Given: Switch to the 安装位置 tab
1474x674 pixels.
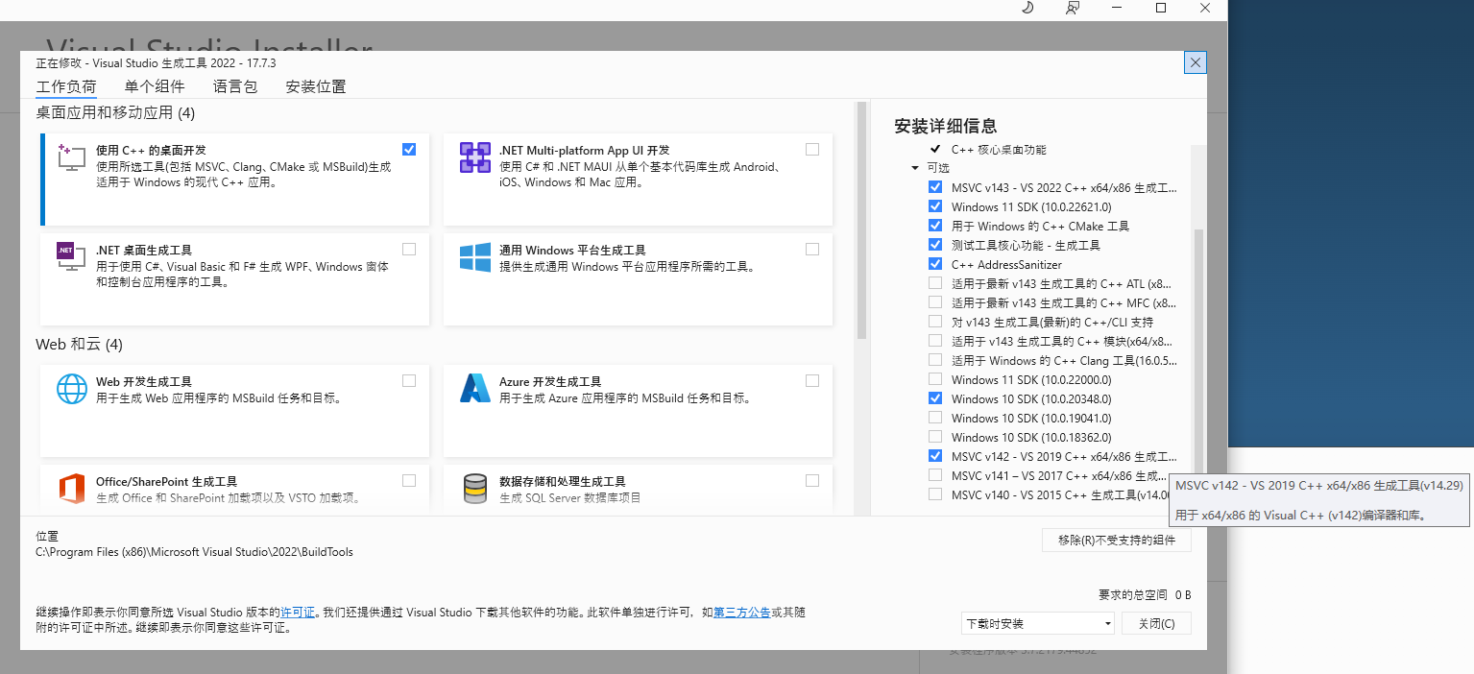Looking at the screenshot, I should [x=316, y=86].
